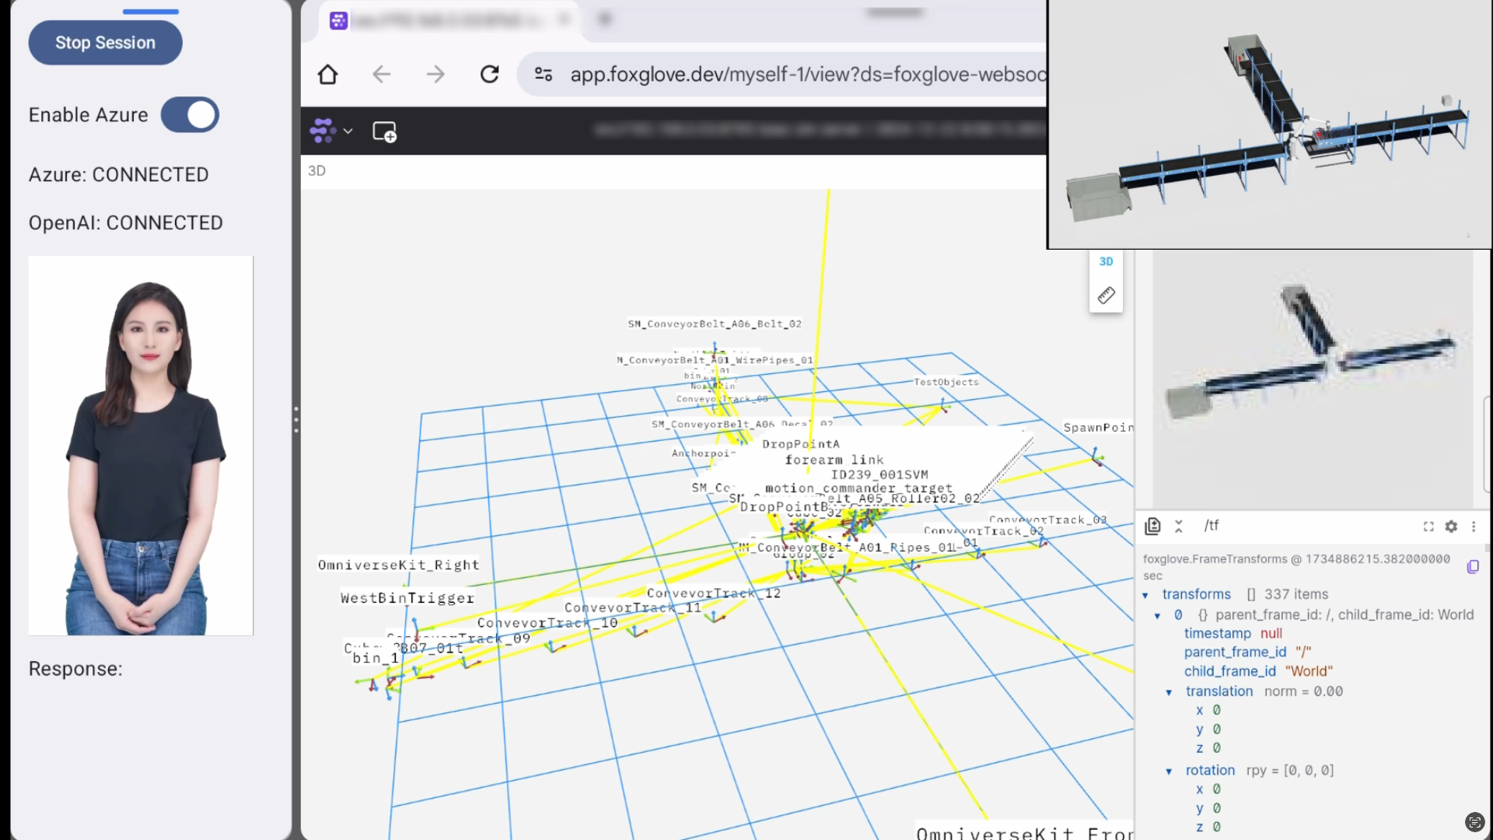The width and height of the screenshot is (1493, 840).
Task: Collapse the transforms tree node
Action: [x=1145, y=595]
